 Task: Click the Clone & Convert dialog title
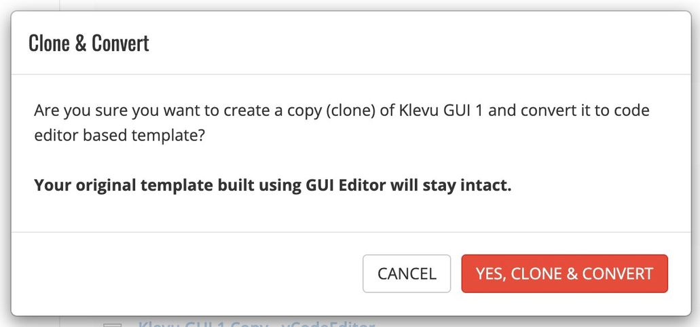89,43
